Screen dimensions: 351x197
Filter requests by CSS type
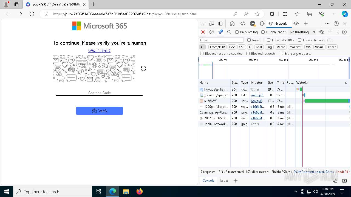241,47
